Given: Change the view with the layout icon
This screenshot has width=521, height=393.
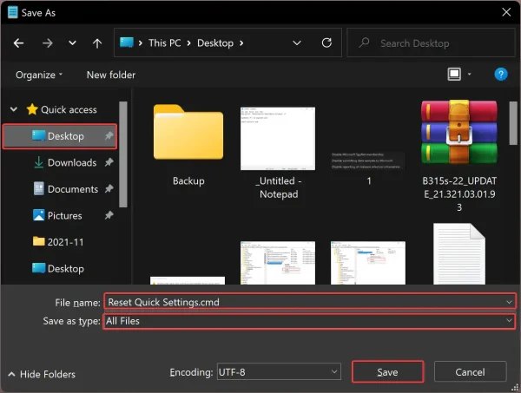Looking at the screenshot, I should click(454, 74).
